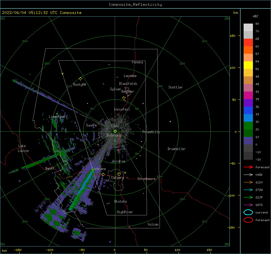Click the Composite_Reflectivity title text
Viewport: 271px width, 254px height.
tap(135, 5)
